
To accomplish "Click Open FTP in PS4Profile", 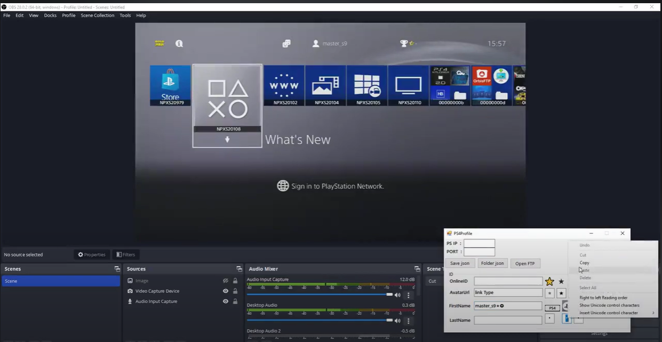I will pyautogui.click(x=525, y=263).
